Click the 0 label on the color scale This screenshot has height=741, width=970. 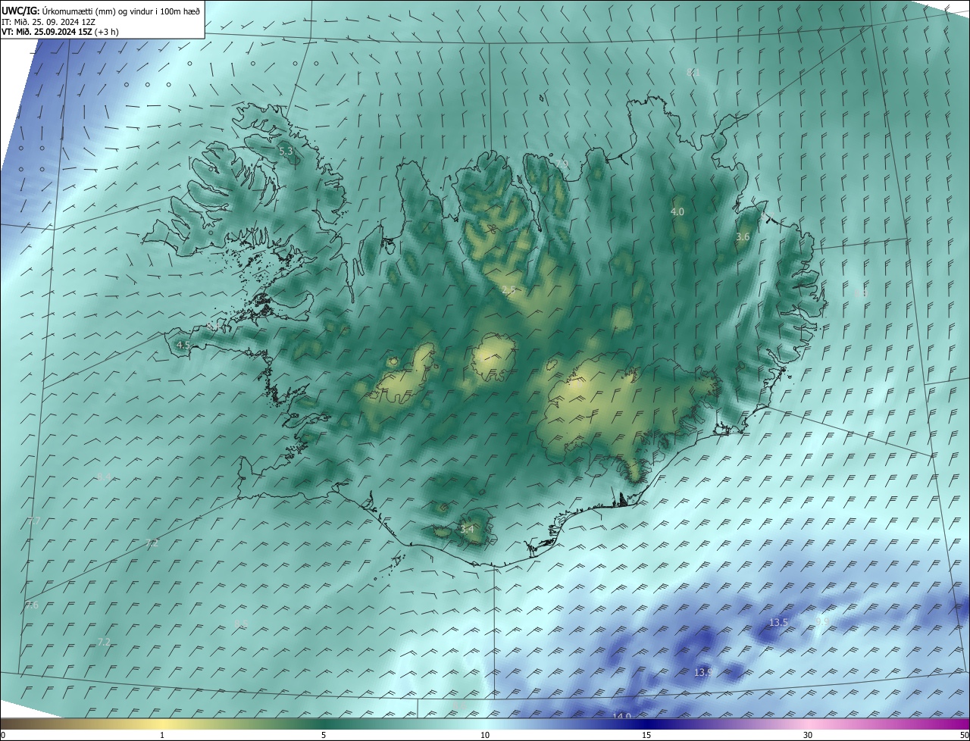click(x=3, y=735)
